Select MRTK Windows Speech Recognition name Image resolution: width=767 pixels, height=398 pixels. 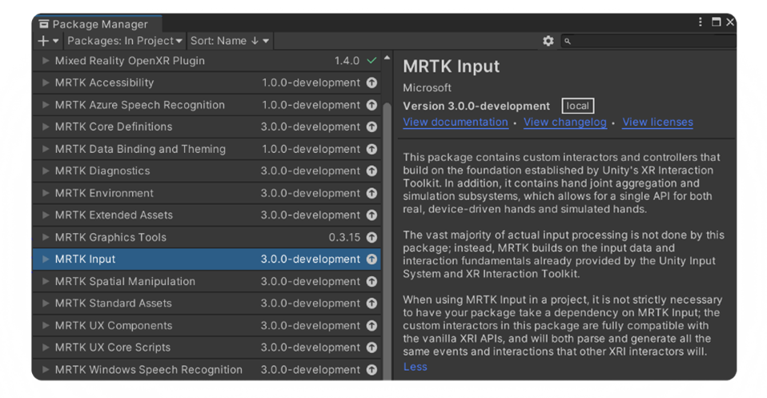(x=149, y=370)
